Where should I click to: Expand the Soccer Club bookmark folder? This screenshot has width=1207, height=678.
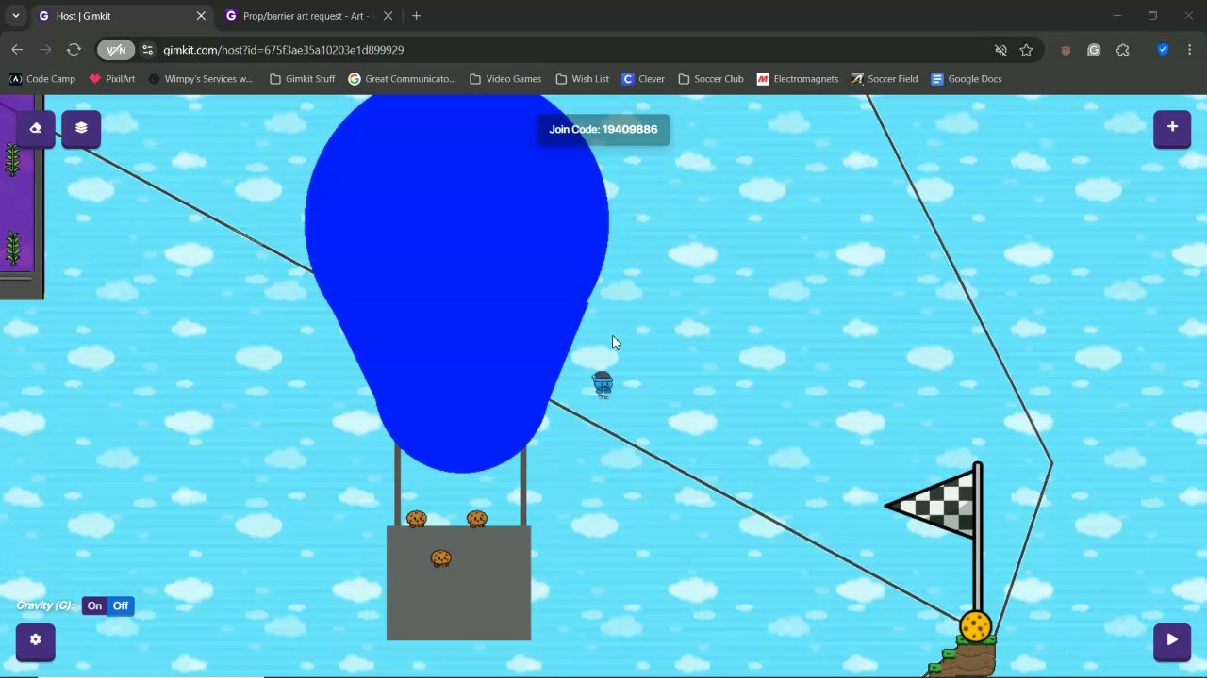[711, 79]
